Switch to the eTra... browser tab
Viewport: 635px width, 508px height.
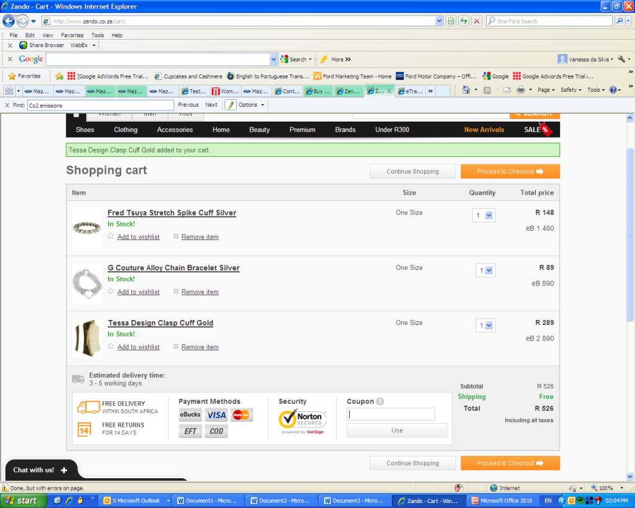[x=411, y=91]
